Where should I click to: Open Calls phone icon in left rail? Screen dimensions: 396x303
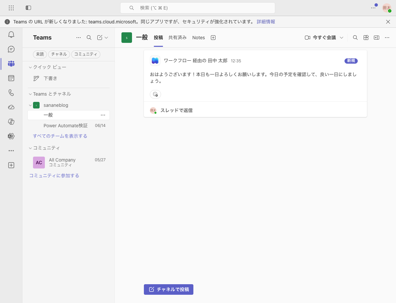11,93
